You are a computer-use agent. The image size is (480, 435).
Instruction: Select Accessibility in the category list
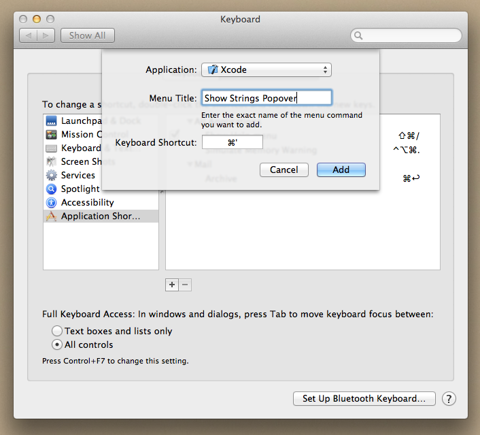(x=101, y=202)
